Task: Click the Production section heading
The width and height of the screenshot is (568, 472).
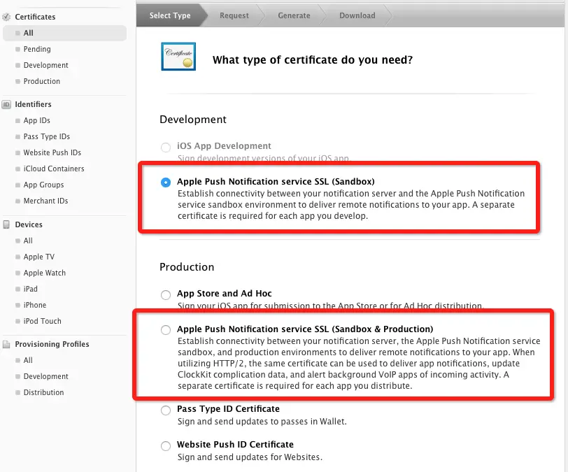Action: point(187,267)
